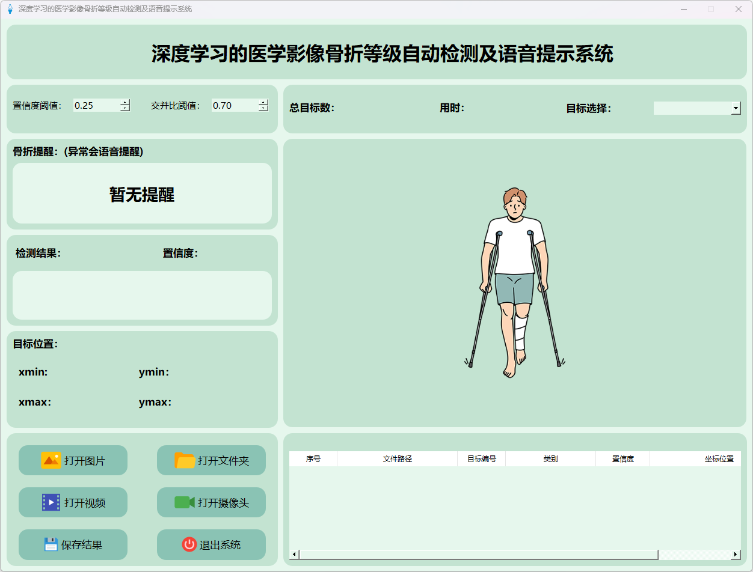Increase the 置信度阈值 value with the up arrow
This screenshot has width=753, height=572.
click(125, 102)
